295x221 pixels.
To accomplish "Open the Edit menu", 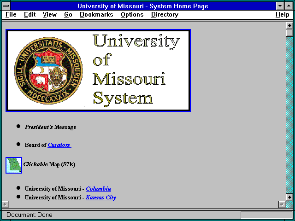I will coord(29,15).
